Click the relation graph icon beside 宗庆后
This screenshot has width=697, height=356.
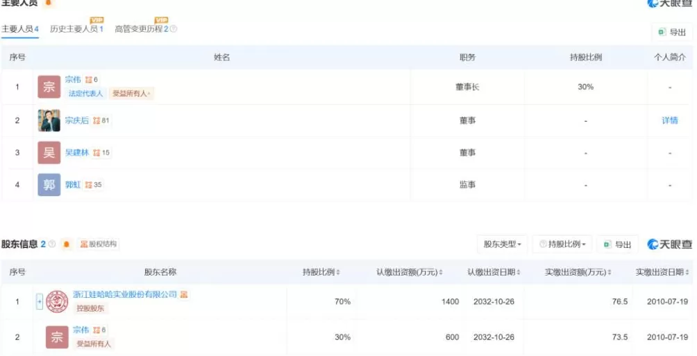click(96, 121)
